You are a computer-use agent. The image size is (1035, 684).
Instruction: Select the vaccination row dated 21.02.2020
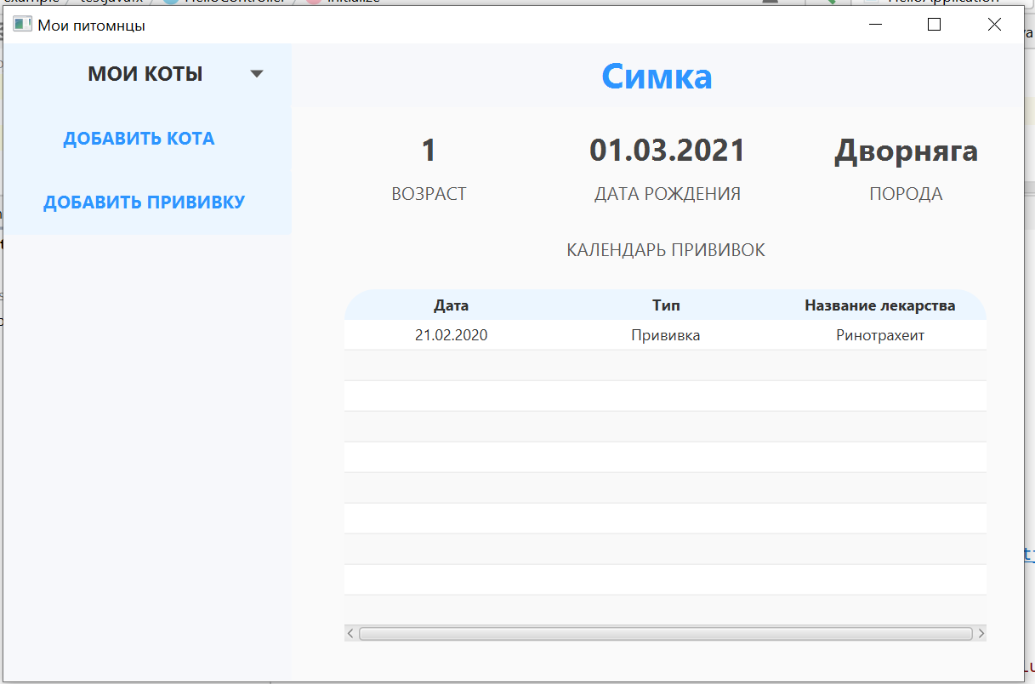[x=595, y=334]
